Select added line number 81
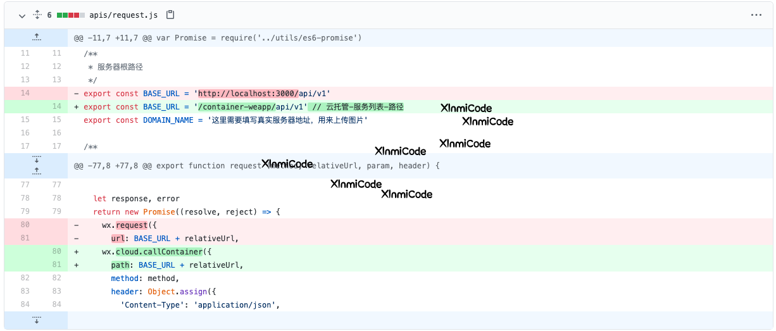 [x=56, y=265]
